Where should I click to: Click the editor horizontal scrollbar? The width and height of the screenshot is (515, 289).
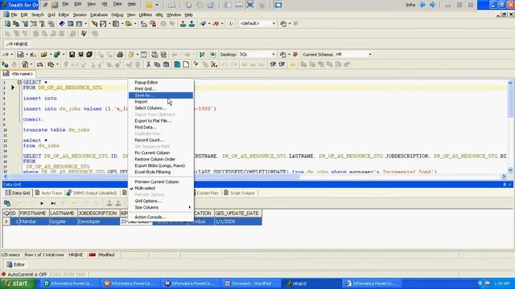[x=254, y=177]
